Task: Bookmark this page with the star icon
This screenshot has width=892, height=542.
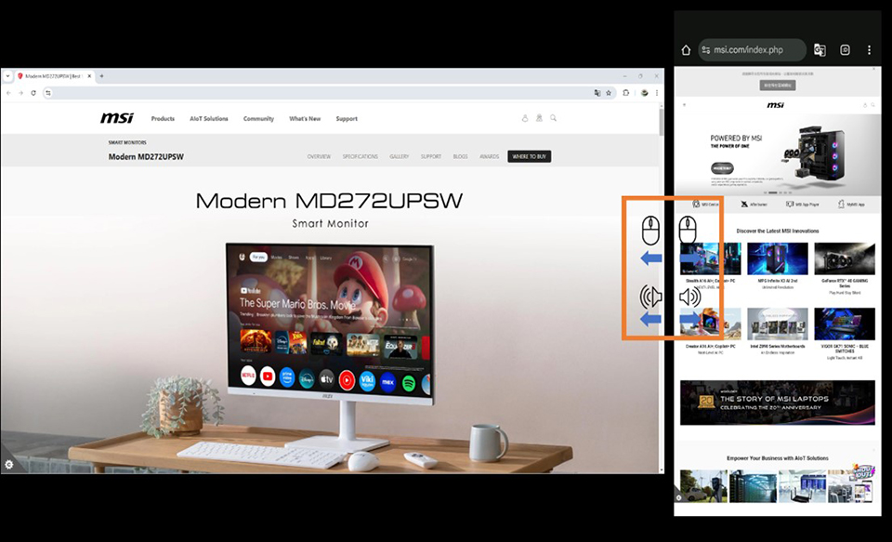Action: [x=609, y=93]
